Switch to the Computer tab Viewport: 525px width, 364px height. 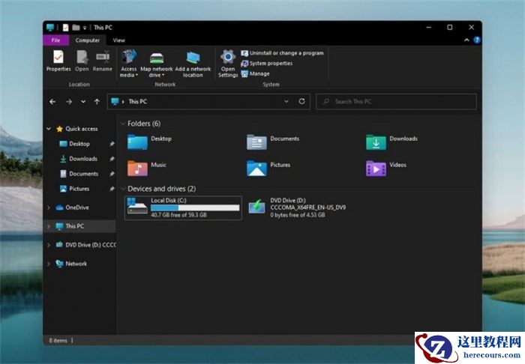point(88,40)
